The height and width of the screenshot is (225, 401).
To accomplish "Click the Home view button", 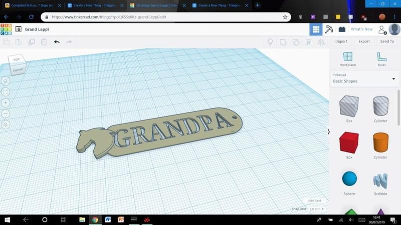I will (6, 81).
